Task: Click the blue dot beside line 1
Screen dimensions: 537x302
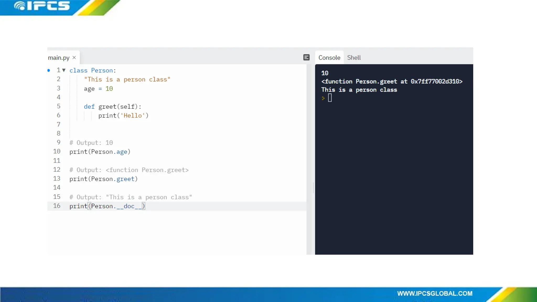Action: tap(49, 70)
